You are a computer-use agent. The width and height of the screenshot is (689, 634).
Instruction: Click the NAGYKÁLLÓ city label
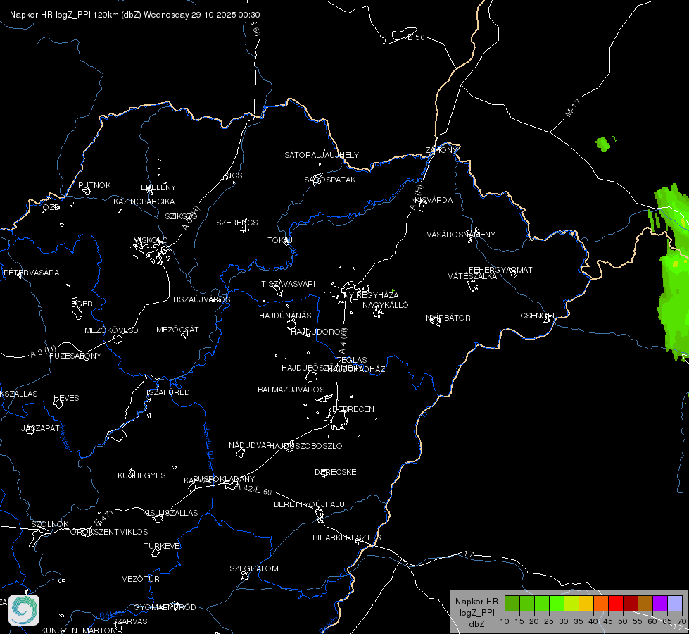(386, 305)
